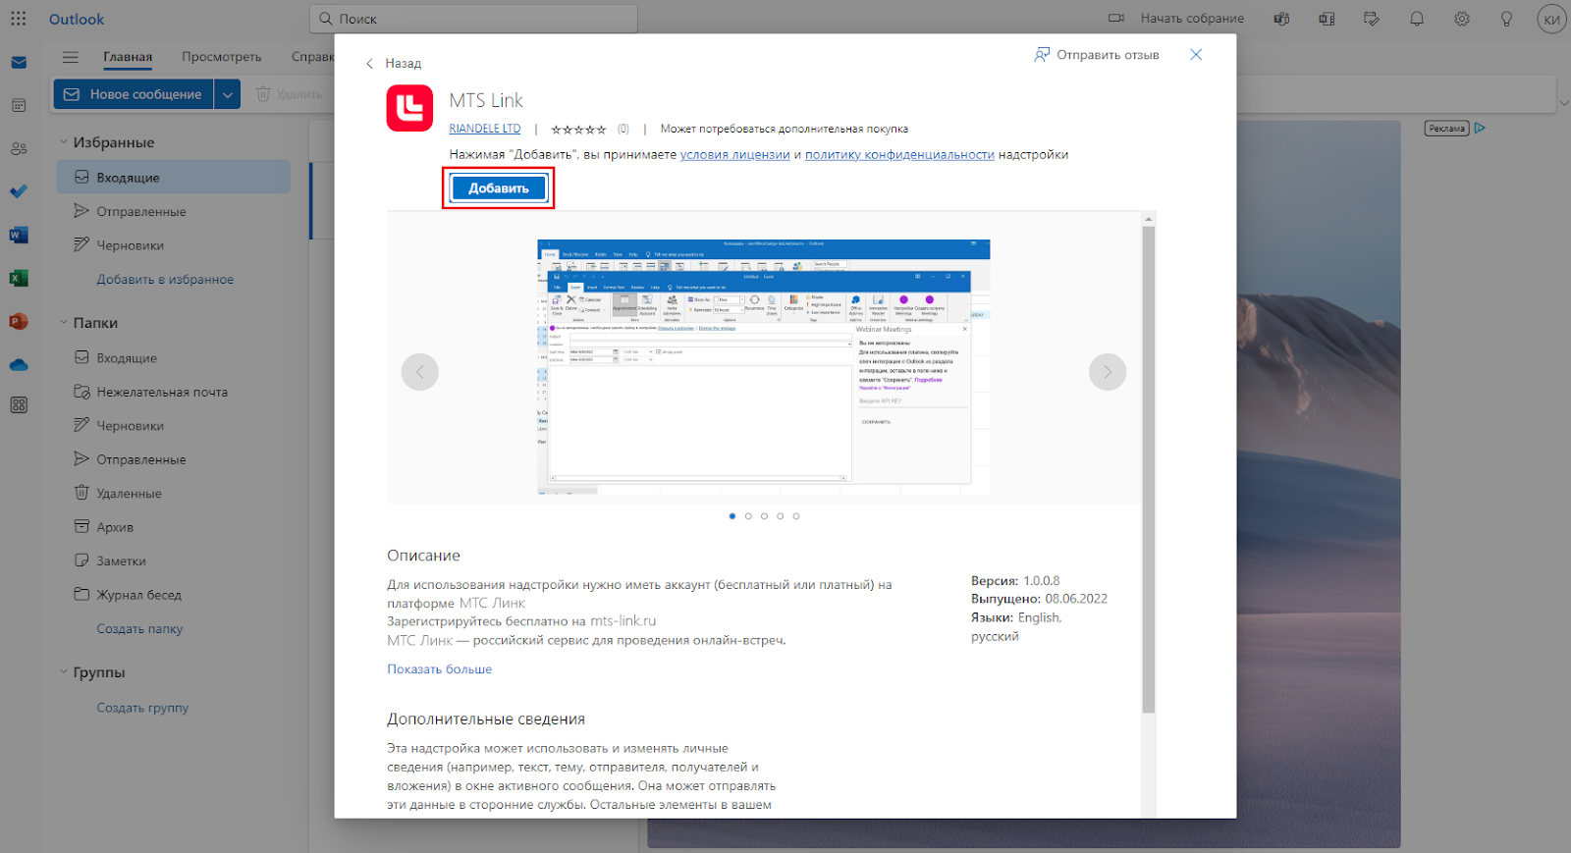
Task: Launch Excel from left rail
Action: point(19,278)
